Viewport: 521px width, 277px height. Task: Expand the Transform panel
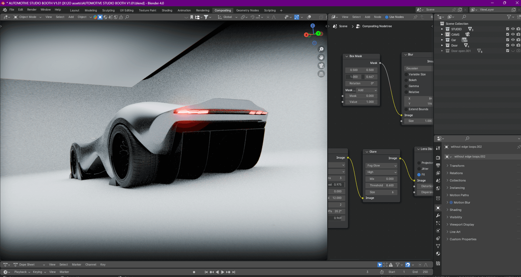tap(457, 166)
